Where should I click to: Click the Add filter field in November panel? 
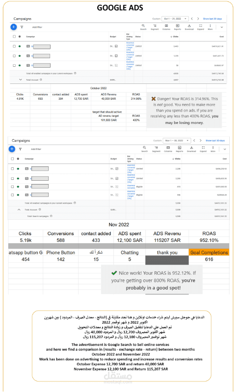point(36,149)
